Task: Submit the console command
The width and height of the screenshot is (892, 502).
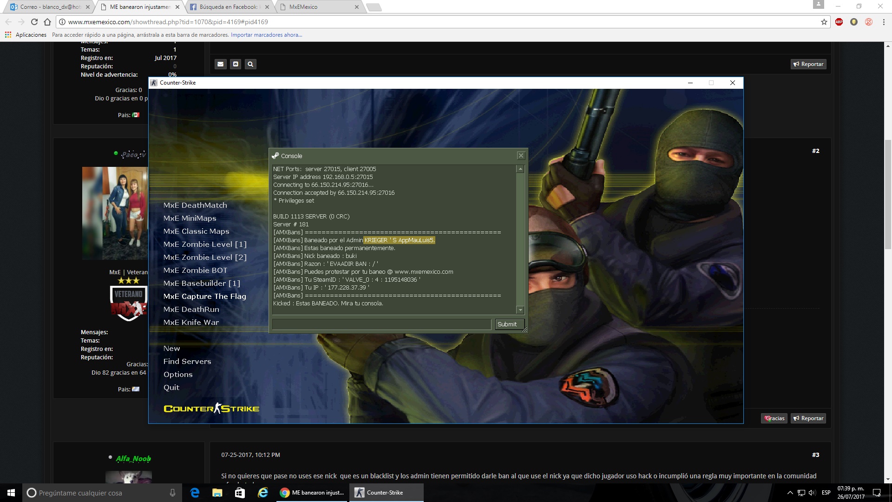Action: [509, 324]
